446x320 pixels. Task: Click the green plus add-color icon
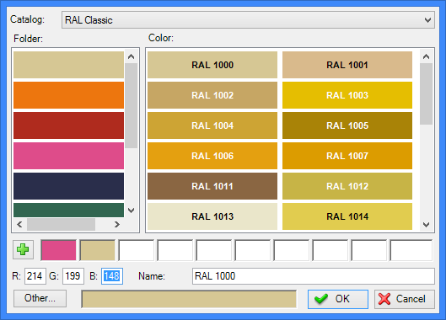(23, 250)
